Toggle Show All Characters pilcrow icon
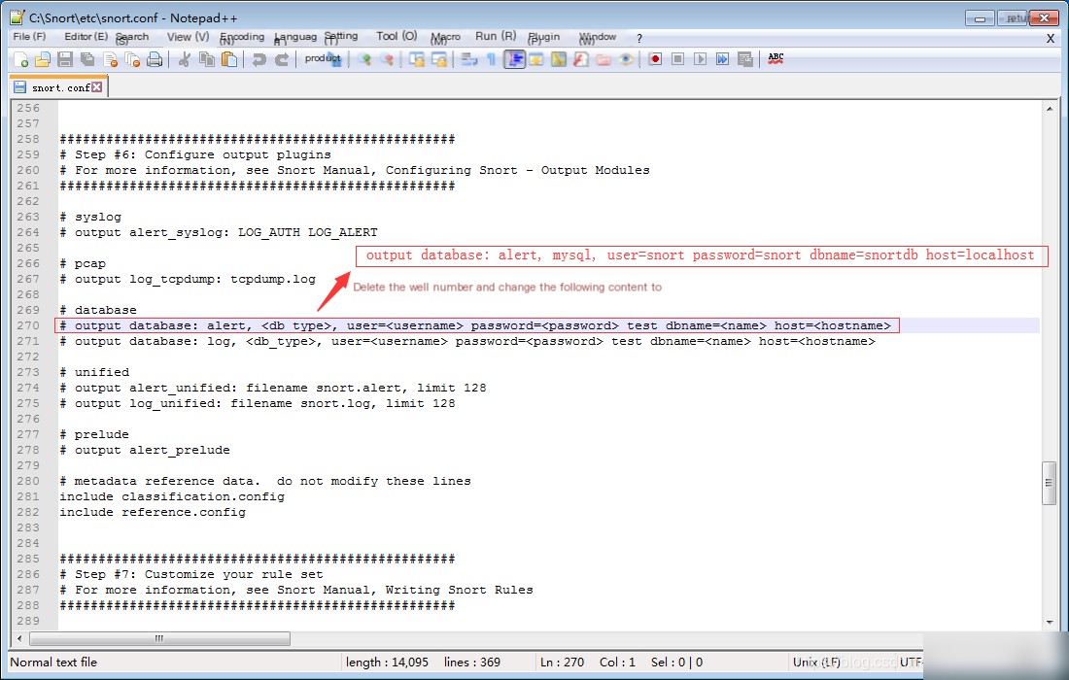 coord(492,60)
